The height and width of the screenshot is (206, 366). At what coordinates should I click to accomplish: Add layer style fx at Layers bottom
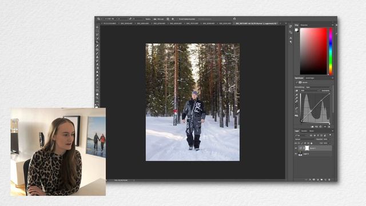pos(310,180)
